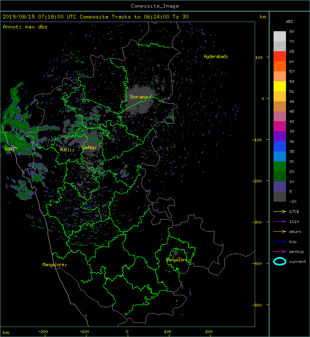The height and width of the screenshot is (337, 310).
Task: Click the Gadag city label
Action: (88, 147)
